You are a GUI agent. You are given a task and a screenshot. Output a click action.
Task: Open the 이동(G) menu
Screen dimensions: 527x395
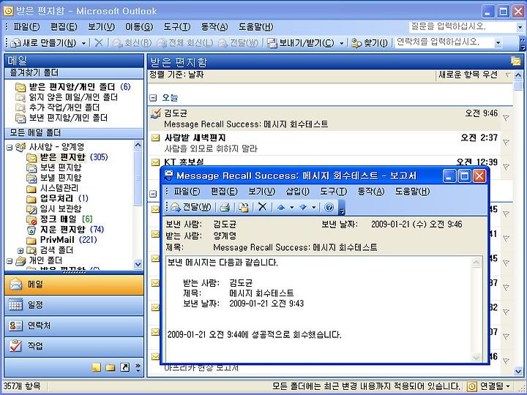[139, 27]
